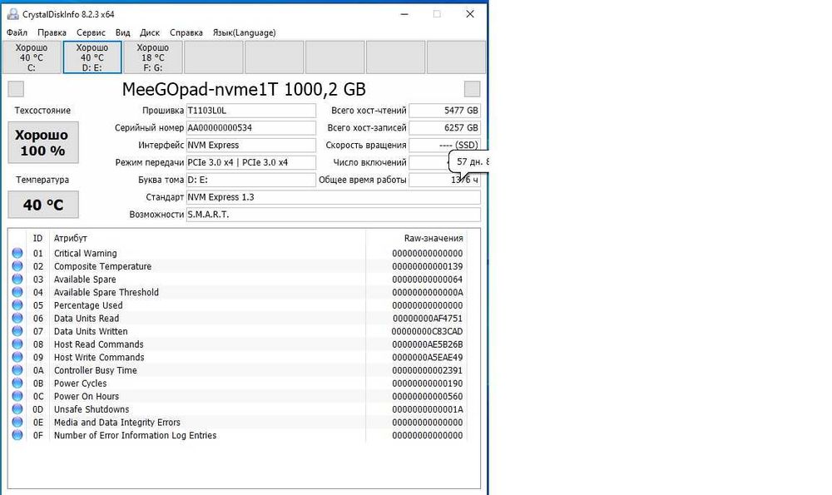This screenshot has height=495, width=832.
Task: Click the Возможности field S.M.A.R.T.
Action: point(334,215)
